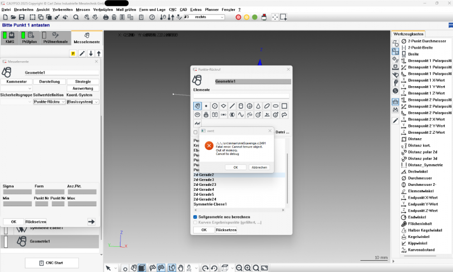Select the hand pan tool in bottom toolbar
This screenshot has width=453, height=272.
pyautogui.click(x=180, y=268)
